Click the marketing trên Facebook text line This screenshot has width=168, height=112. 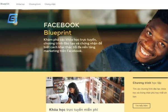63,51
